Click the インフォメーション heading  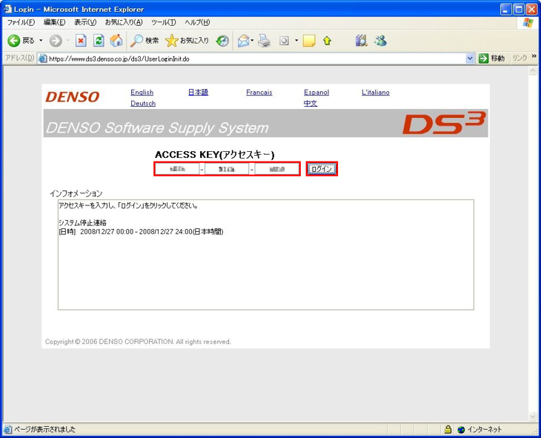pyautogui.click(x=76, y=193)
